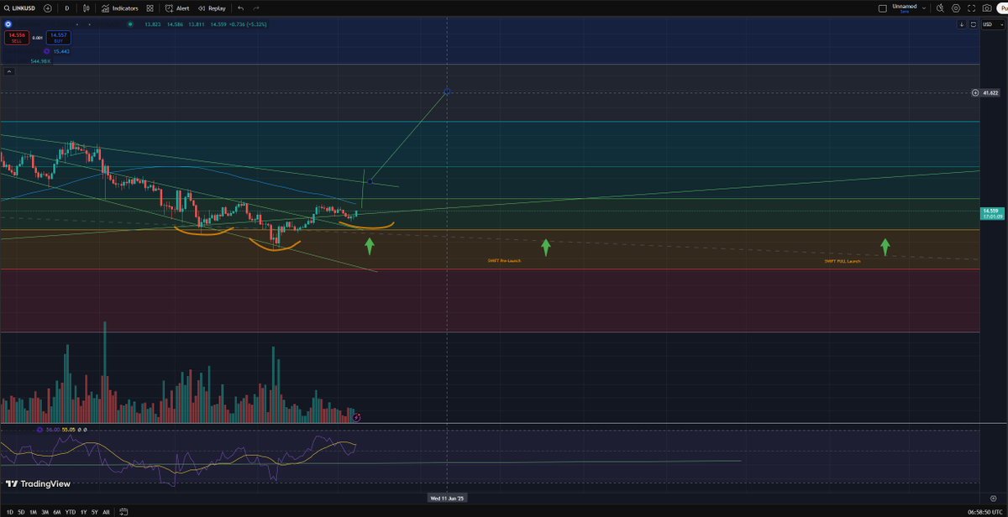Open the LINKUSD symbol search
The width and height of the screenshot is (1008, 517).
coord(21,8)
